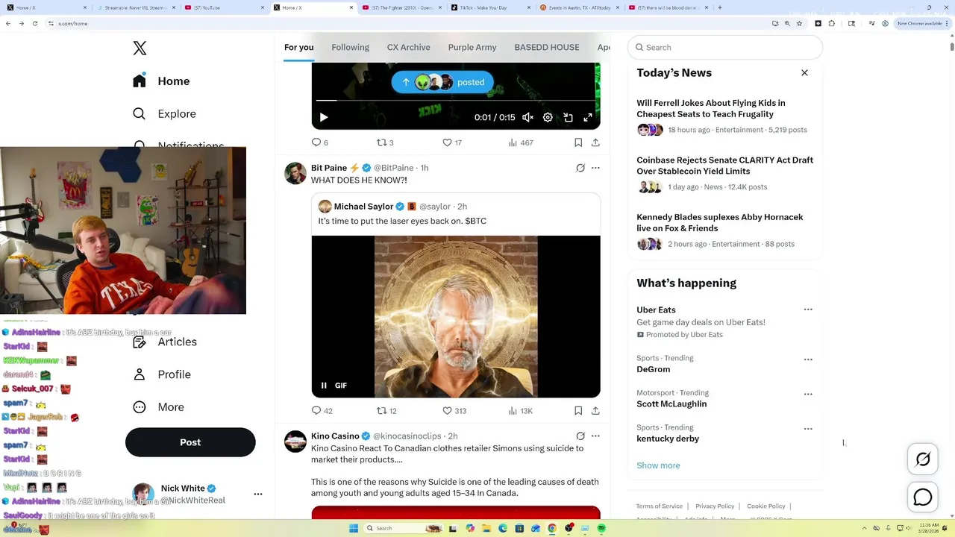Switch to The Fighter (2010) browser tab

[x=401, y=7]
